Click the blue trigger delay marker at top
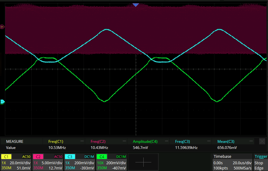Viewport: 268px width, 171px height. pyautogui.click(x=136, y=5)
